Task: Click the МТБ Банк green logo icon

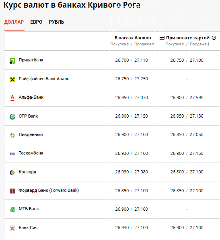Action: coord(12,209)
